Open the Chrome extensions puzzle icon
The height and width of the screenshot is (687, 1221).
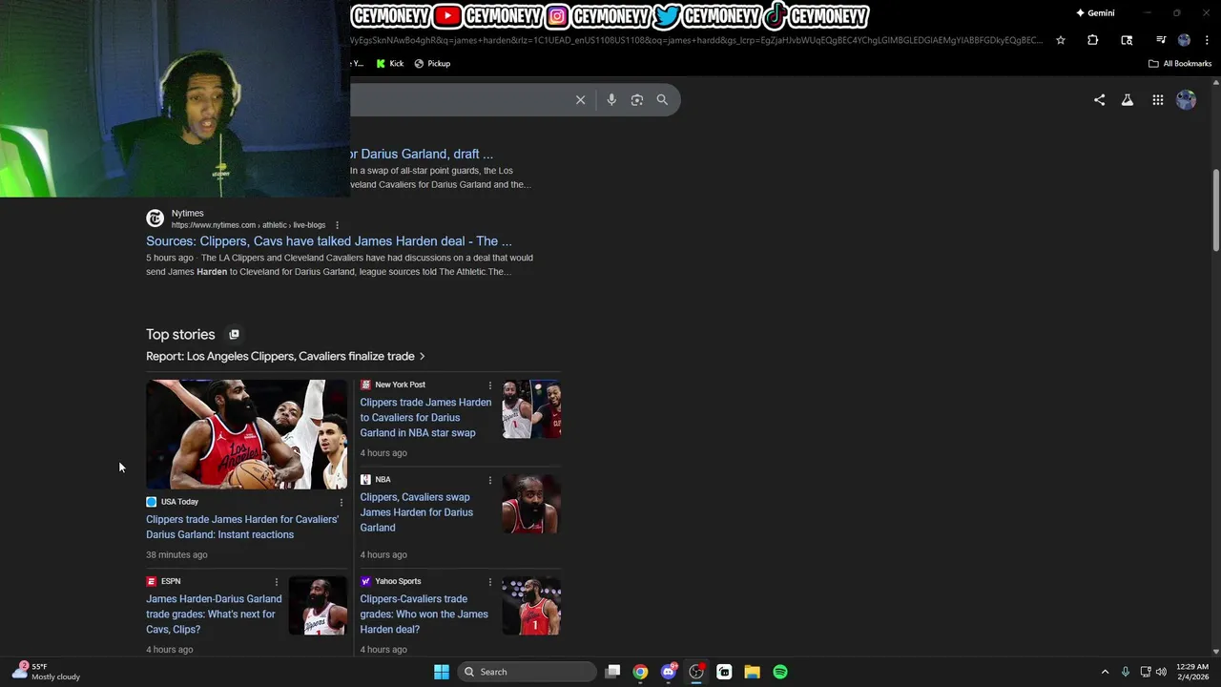[1092, 40]
